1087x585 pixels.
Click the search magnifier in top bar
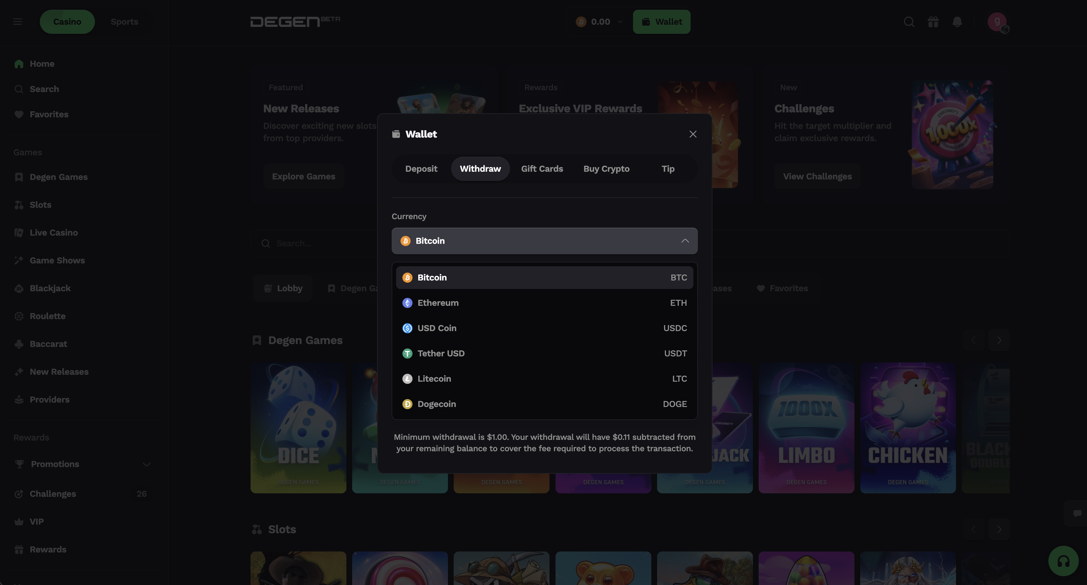click(909, 22)
